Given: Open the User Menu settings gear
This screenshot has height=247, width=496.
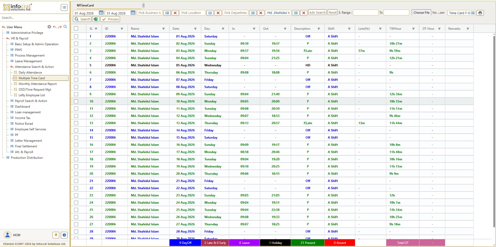Looking at the screenshot, I should click(49, 27).
